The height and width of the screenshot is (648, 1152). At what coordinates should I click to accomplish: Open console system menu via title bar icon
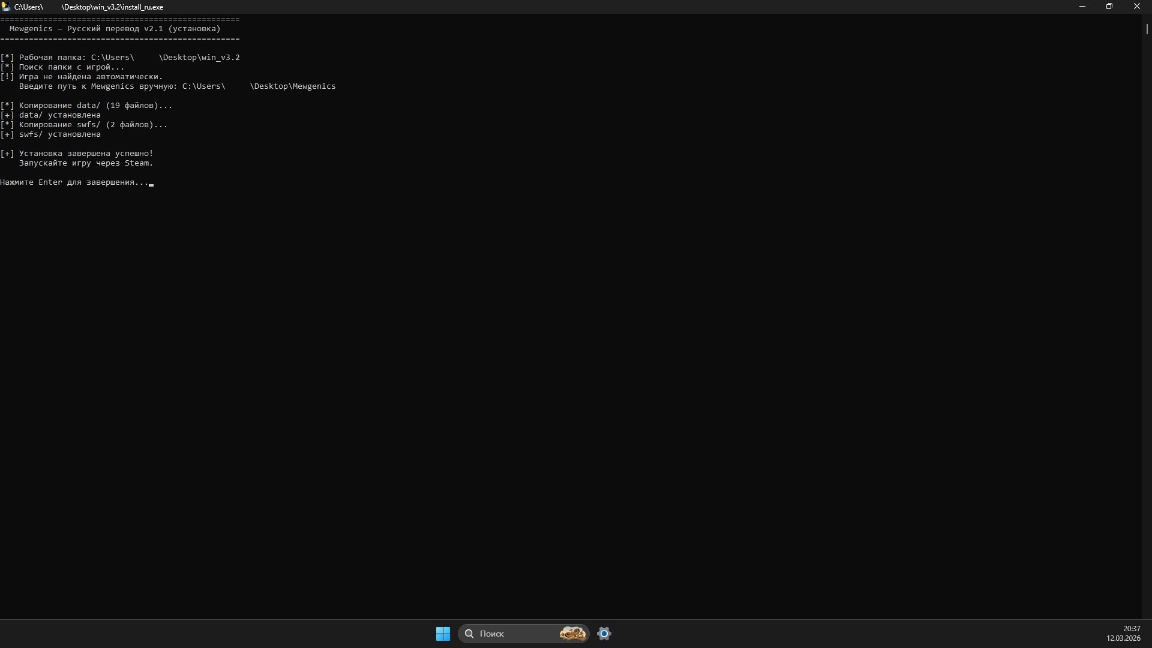coord(6,7)
